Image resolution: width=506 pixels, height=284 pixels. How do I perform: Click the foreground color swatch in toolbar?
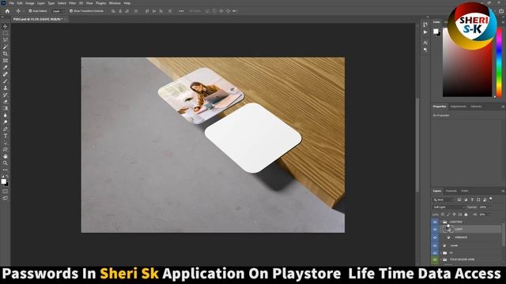tap(3, 181)
